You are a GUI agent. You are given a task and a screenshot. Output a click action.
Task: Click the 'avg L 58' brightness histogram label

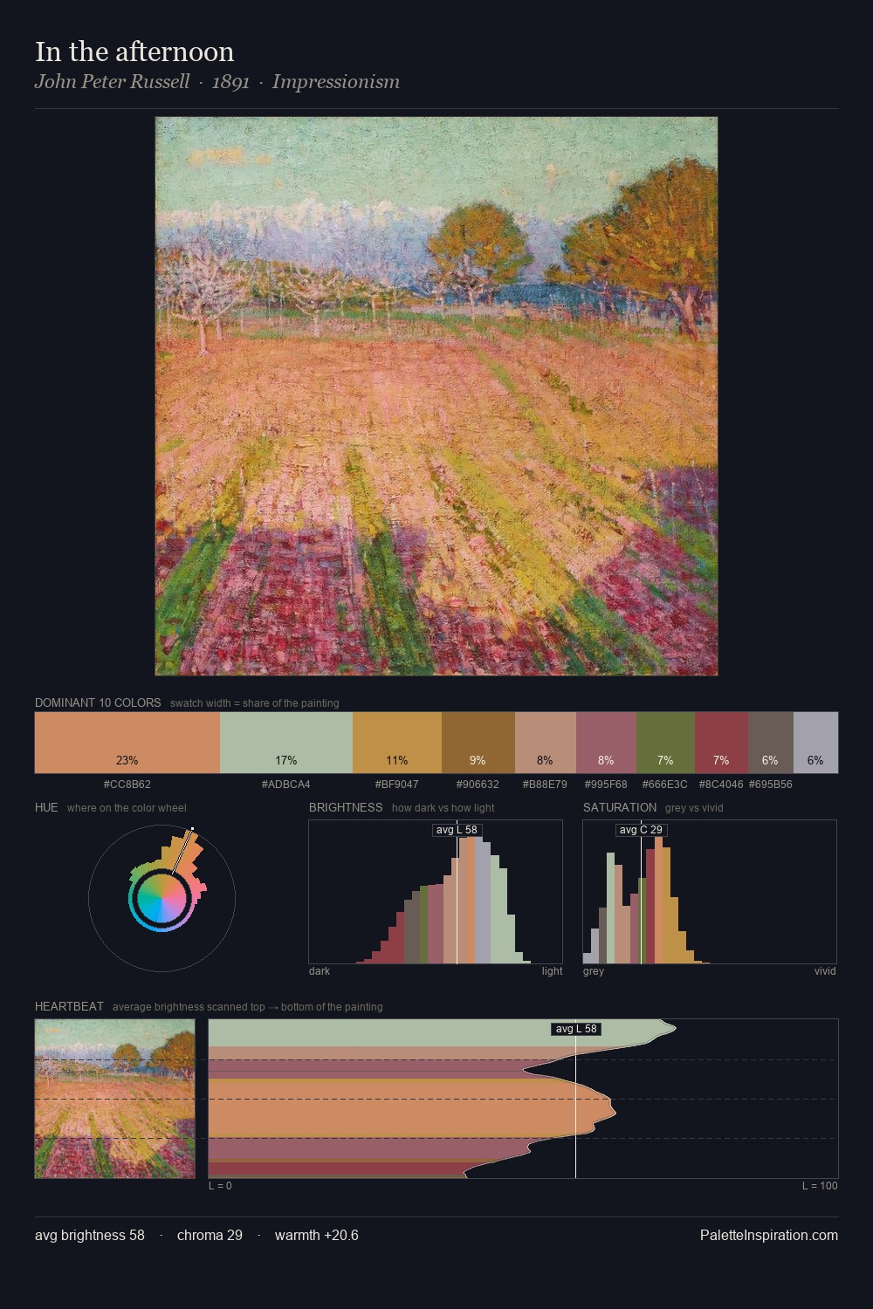[x=457, y=830]
